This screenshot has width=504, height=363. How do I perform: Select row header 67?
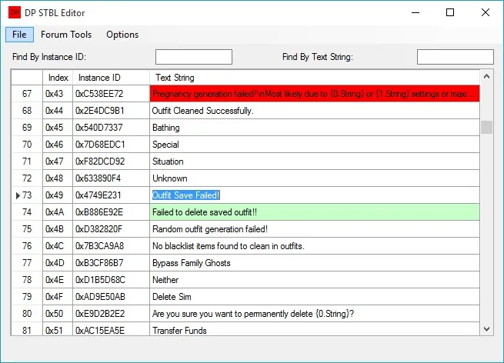coord(27,94)
